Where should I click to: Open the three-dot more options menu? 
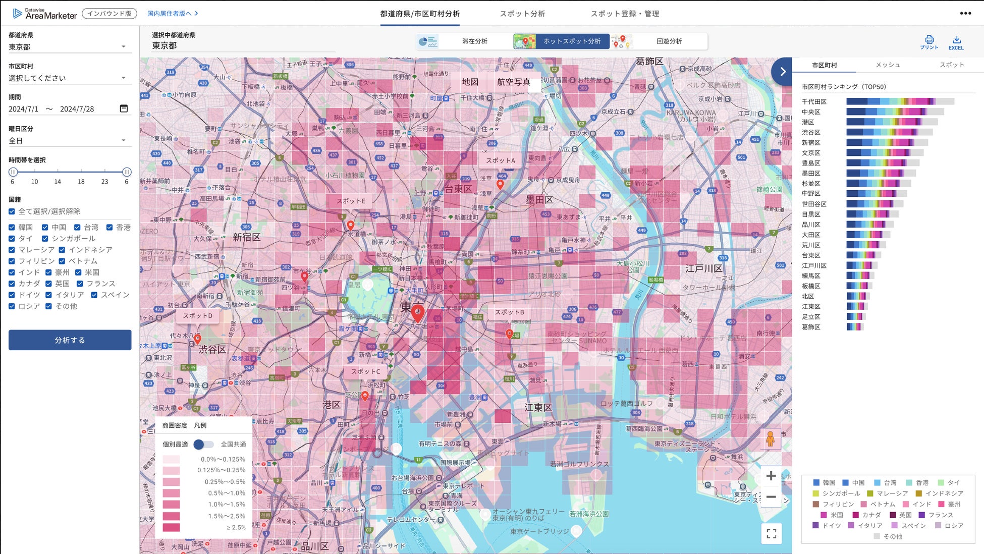point(965,14)
